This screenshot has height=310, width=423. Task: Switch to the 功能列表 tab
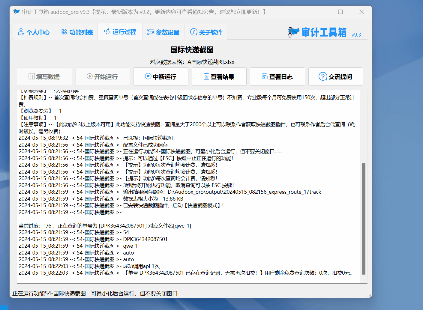tap(77, 32)
